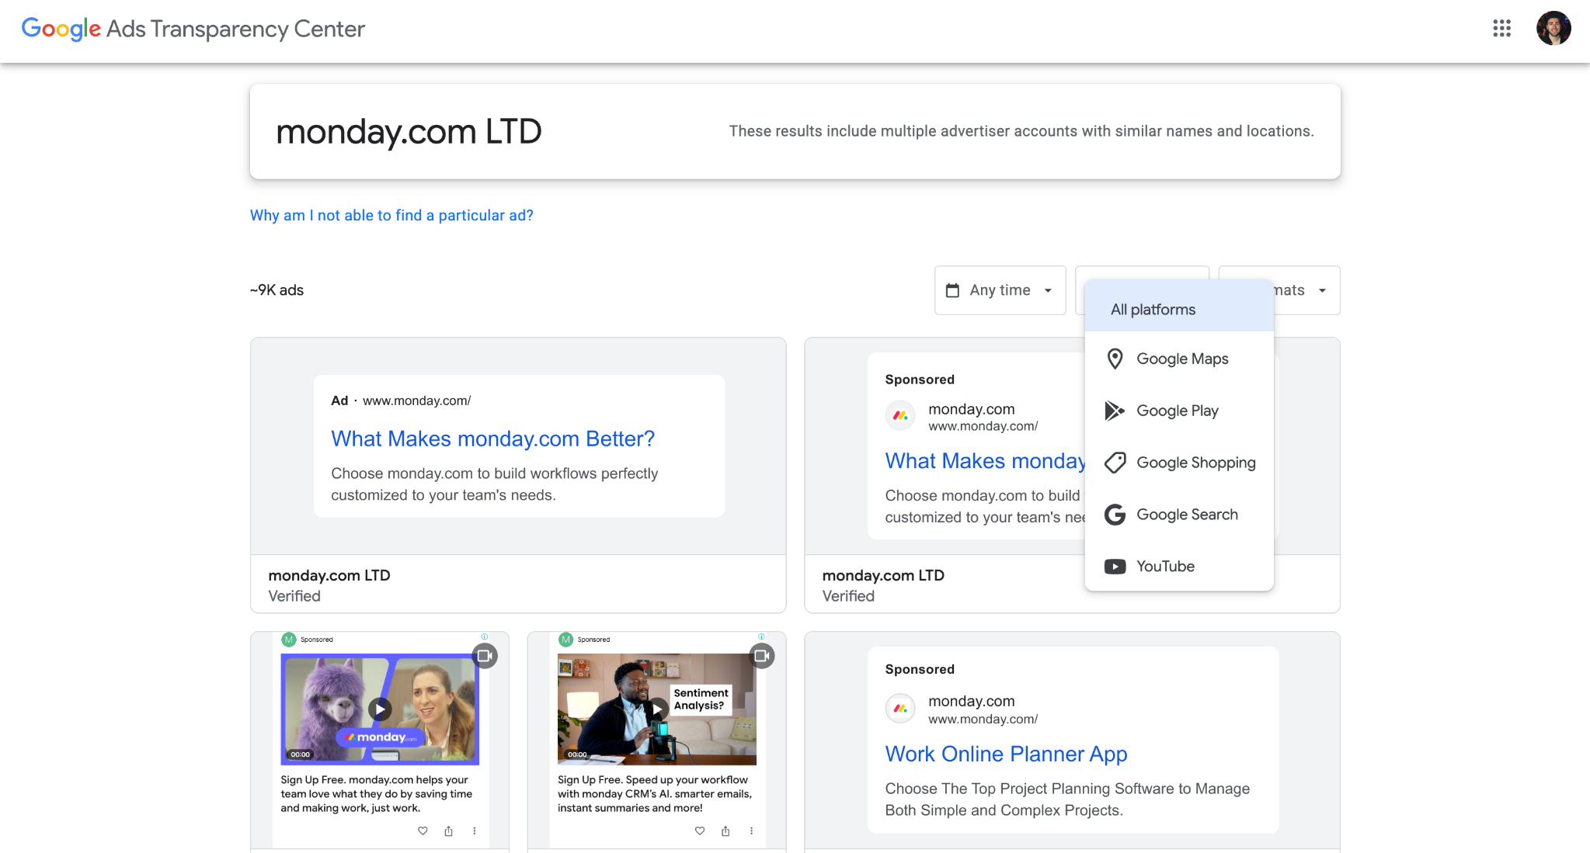Select the All platforms option

click(x=1153, y=308)
